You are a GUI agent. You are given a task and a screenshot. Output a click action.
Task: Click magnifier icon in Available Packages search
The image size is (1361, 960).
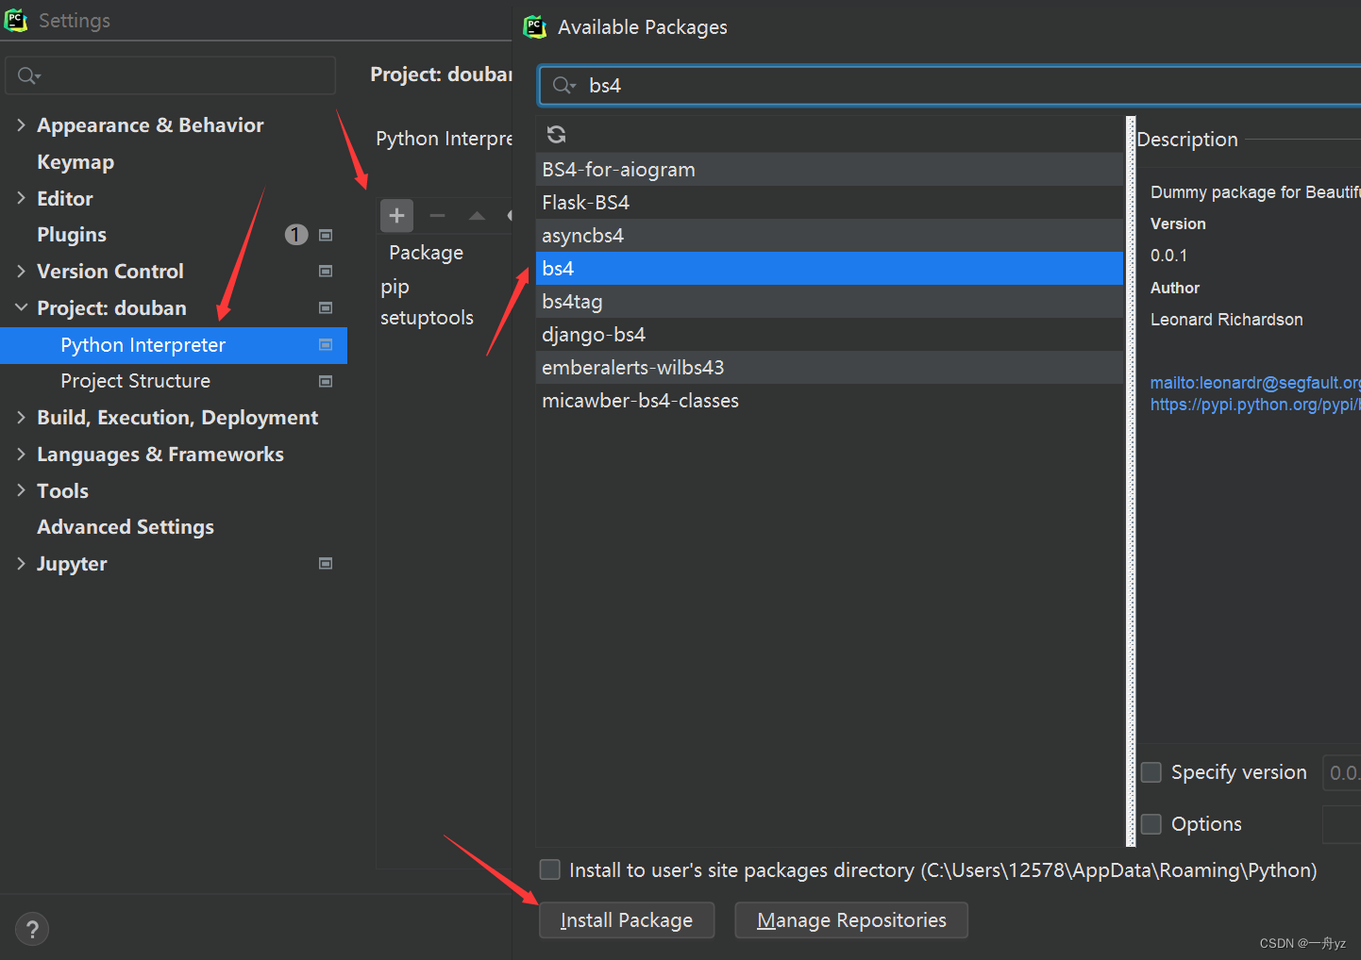(x=563, y=86)
